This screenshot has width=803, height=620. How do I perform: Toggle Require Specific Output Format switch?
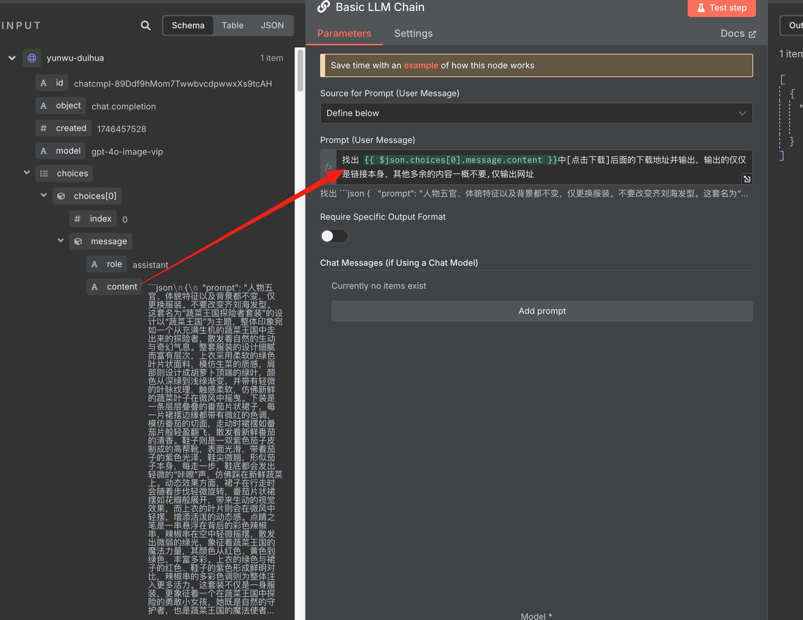334,236
